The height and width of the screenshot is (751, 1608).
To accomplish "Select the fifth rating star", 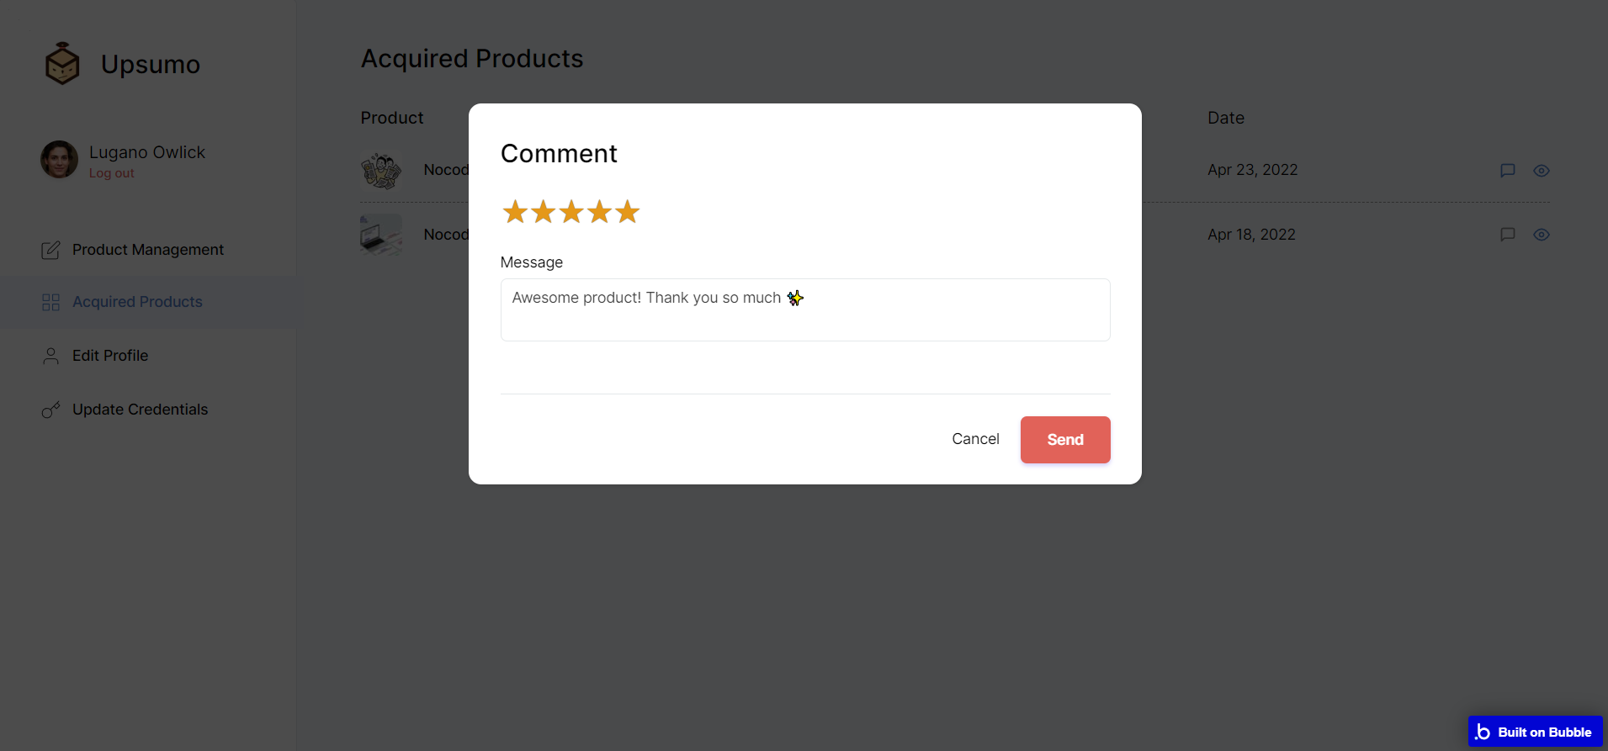I will pyautogui.click(x=627, y=212).
